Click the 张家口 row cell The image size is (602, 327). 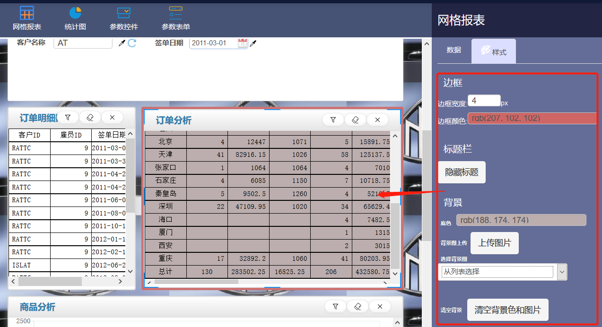click(166, 167)
